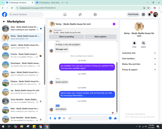Screen dimensions: 162x129
Task: Open Jay 4beds 2baths conversation
Action: tap(22, 92)
